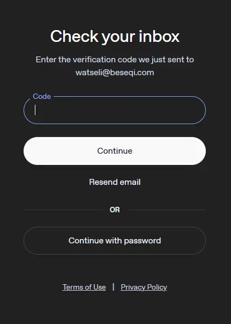The width and height of the screenshot is (231, 324).
Task: Click the "Check your inbox" heading
Action: click(115, 37)
